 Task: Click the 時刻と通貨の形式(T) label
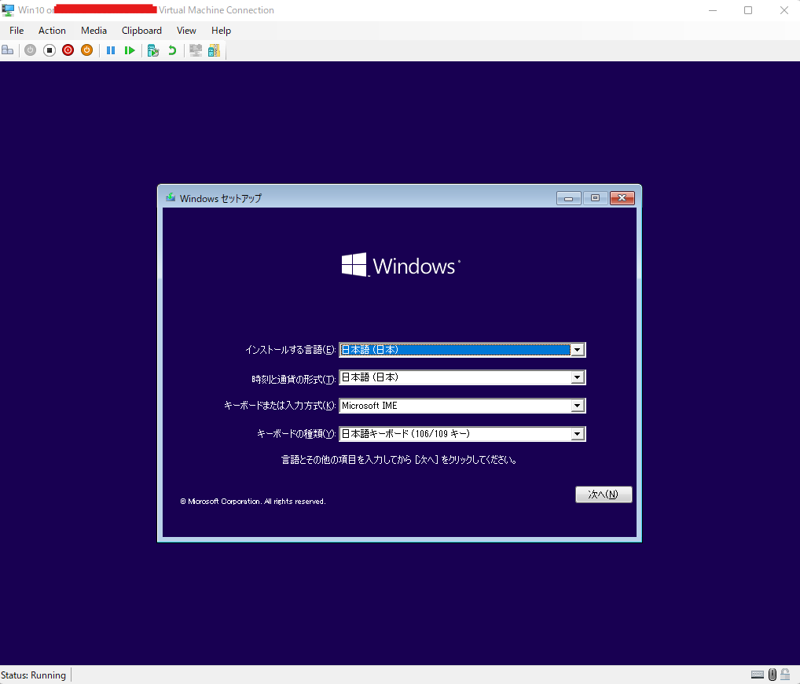tap(293, 379)
